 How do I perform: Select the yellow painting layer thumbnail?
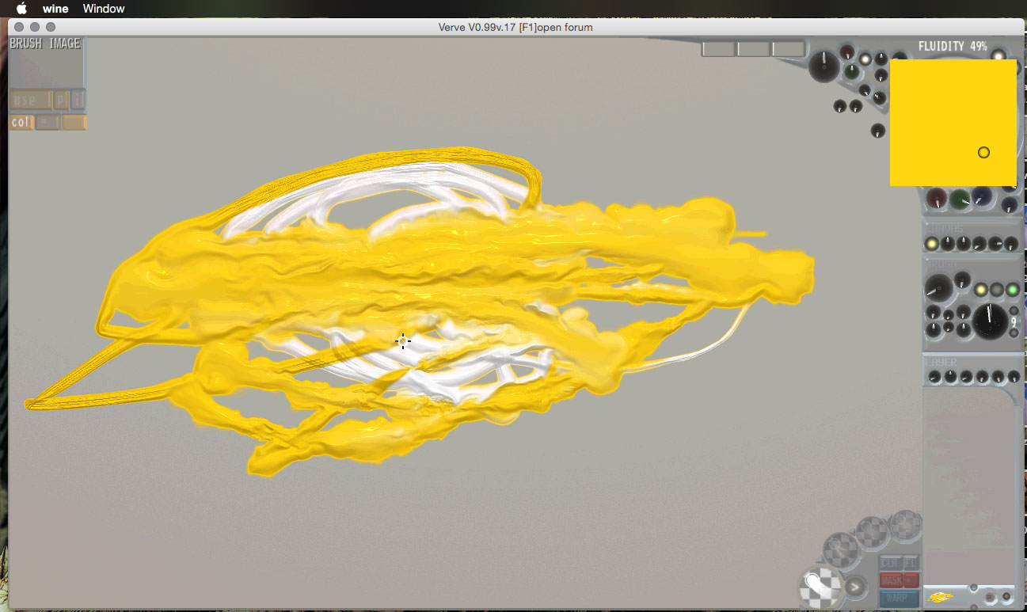tap(941, 597)
